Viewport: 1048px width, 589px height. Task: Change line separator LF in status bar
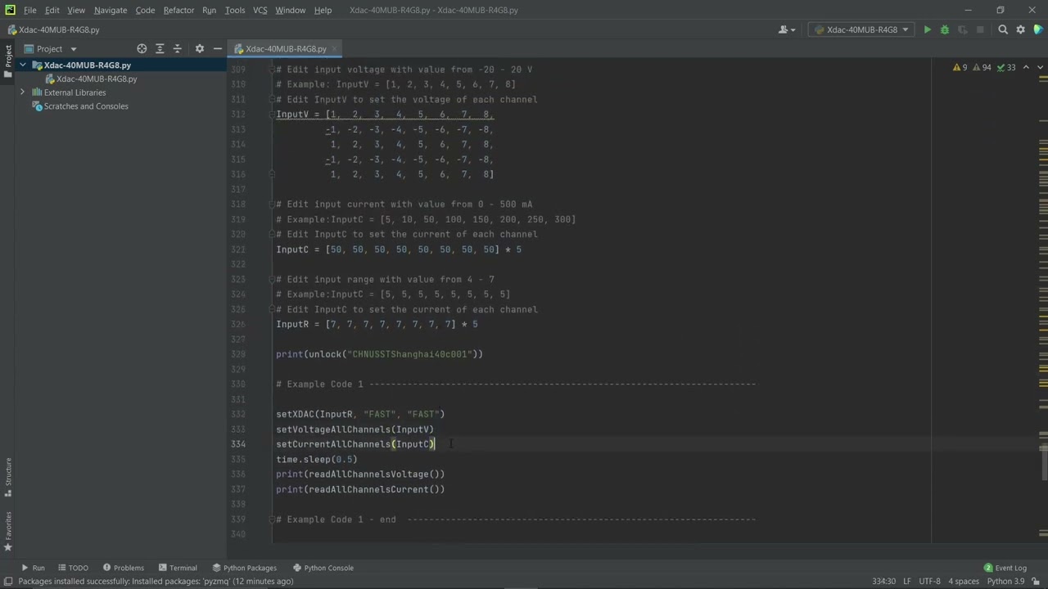(x=906, y=582)
